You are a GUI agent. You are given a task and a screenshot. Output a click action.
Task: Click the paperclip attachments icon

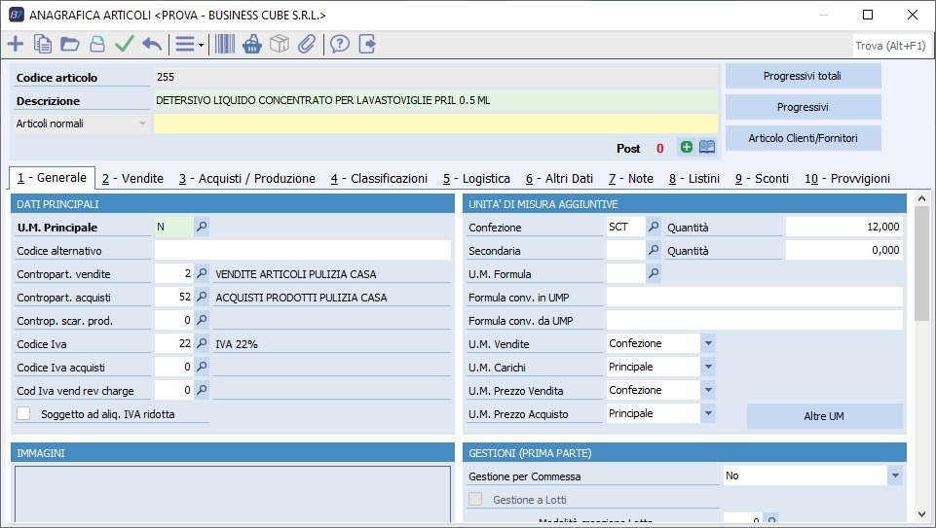307,44
